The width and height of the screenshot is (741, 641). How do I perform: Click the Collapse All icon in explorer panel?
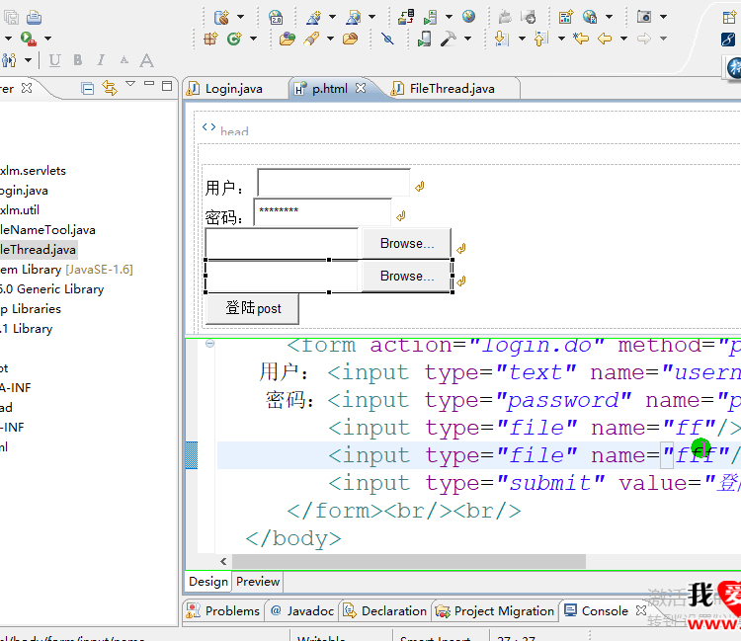88,88
